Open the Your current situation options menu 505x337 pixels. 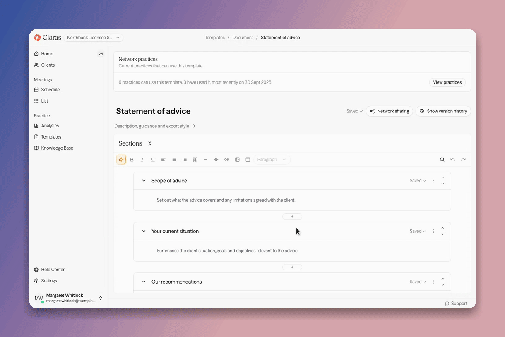(x=433, y=231)
